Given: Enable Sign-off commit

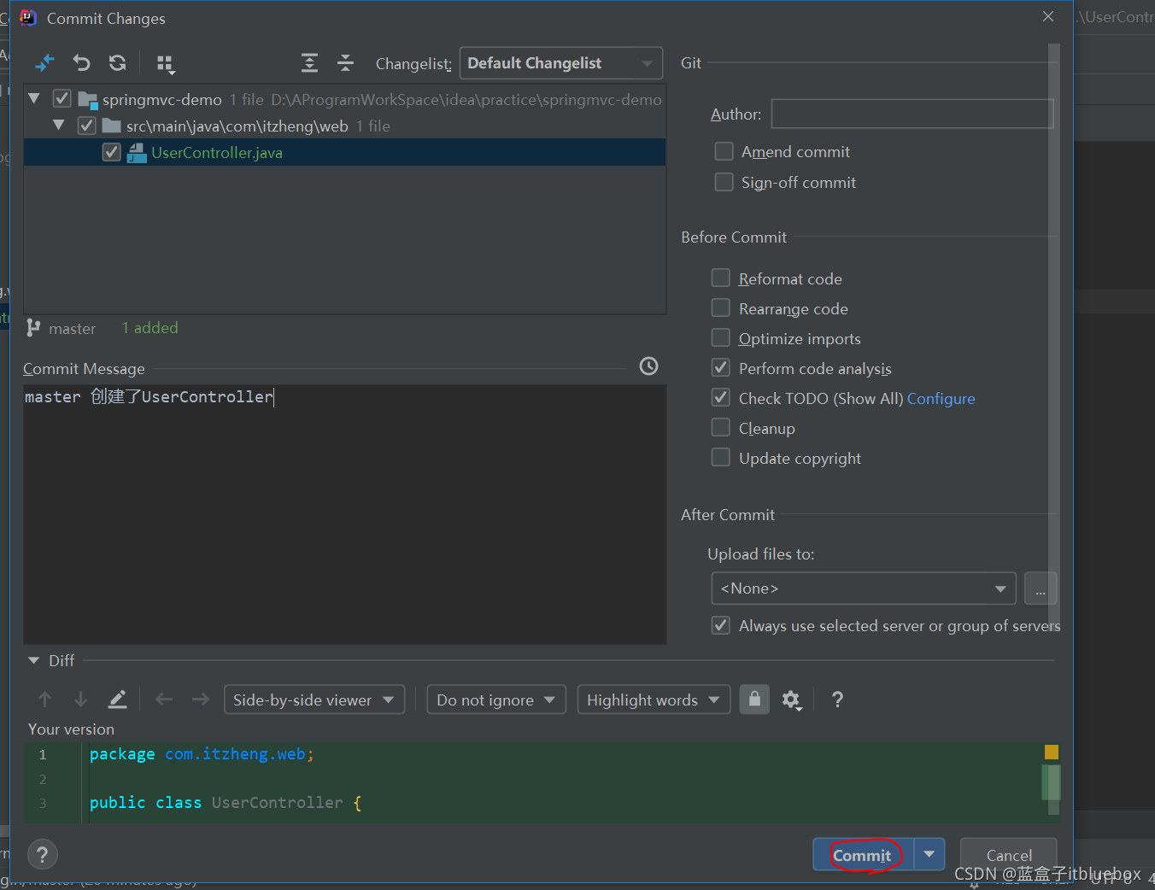Looking at the screenshot, I should (x=724, y=182).
